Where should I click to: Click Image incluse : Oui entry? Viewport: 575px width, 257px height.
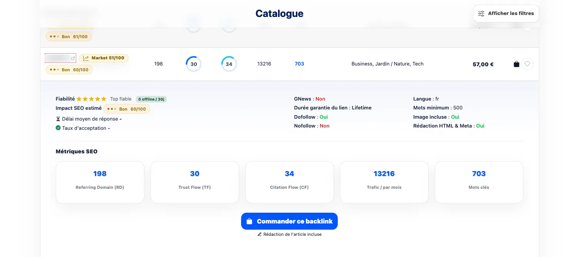click(x=436, y=117)
